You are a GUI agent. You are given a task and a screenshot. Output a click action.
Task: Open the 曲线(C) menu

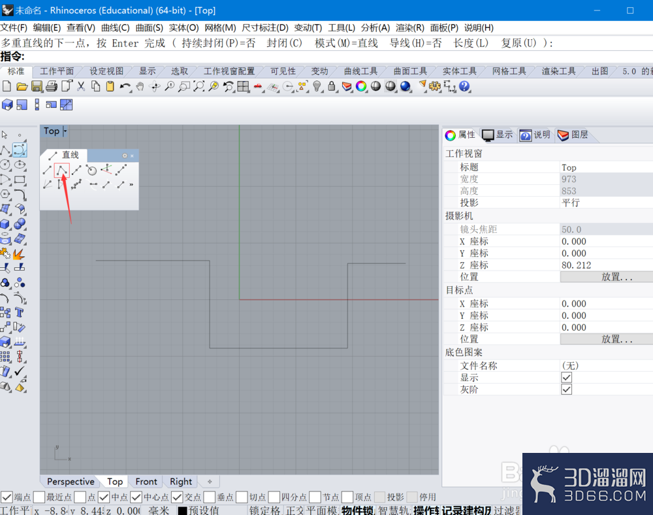click(x=116, y=28)
